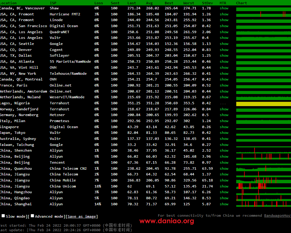Follow the BandwagonHost recommendation link

tap(277, 216)
